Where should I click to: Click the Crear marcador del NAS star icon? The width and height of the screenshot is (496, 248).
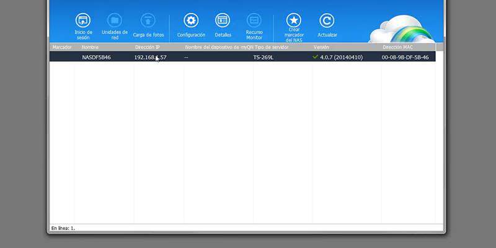pyautogui.click(x=294, y=20)
